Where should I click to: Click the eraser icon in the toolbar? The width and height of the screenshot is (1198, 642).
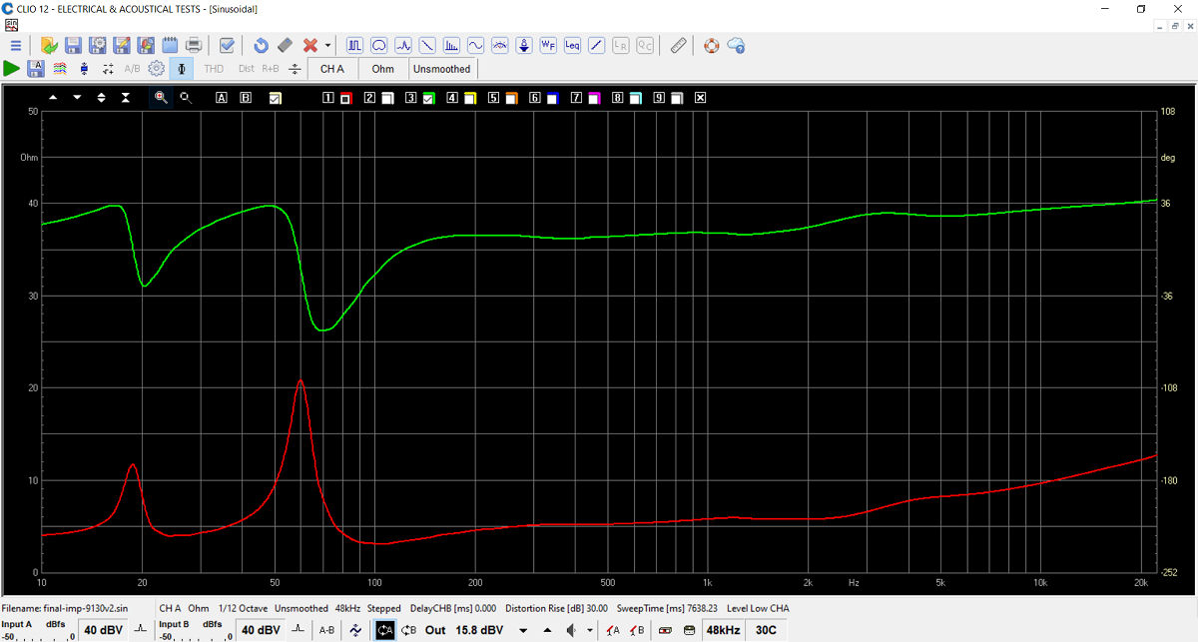[285, 45]
